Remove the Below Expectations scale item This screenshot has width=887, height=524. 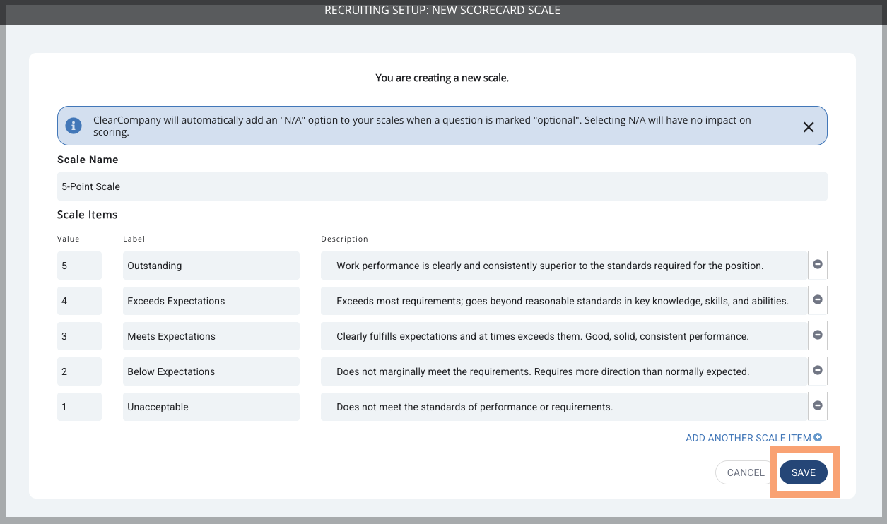[x=818, y=370]
